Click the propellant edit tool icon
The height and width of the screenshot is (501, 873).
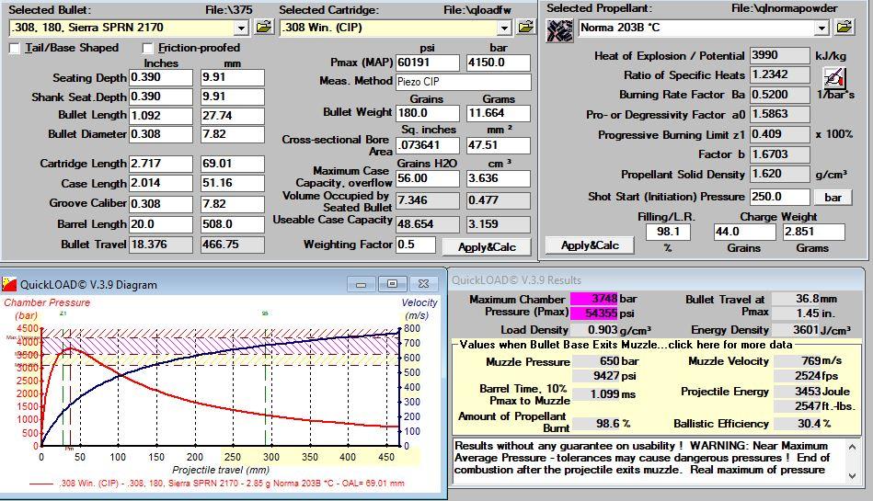[834, 78]
